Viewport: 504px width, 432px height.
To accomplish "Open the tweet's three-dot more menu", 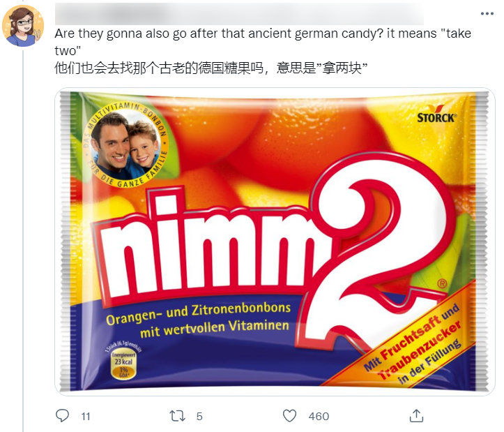I will (x=487, y=13).
